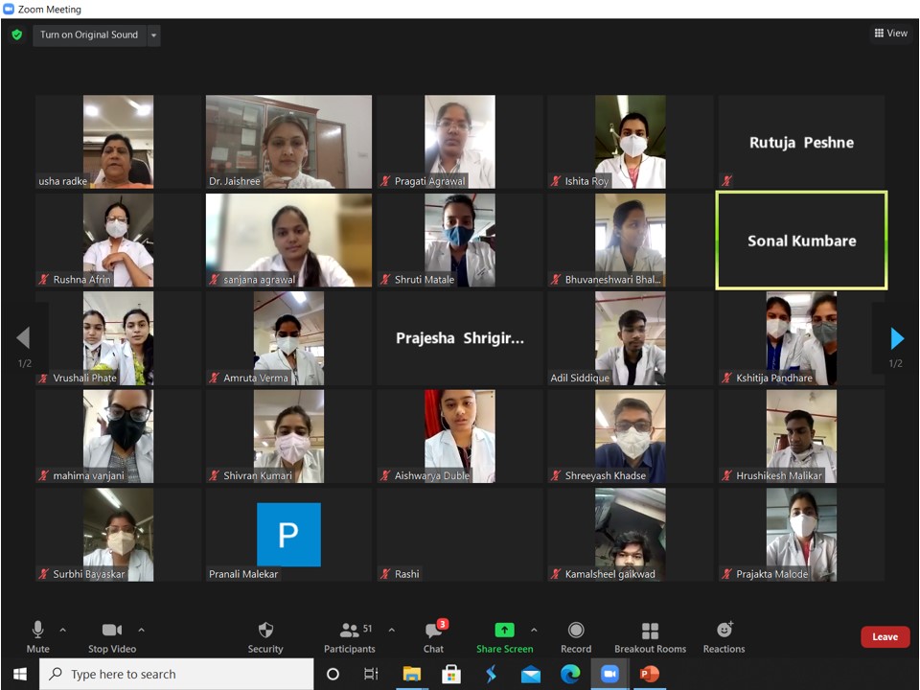Start recording with the Record button

[576, 630]
